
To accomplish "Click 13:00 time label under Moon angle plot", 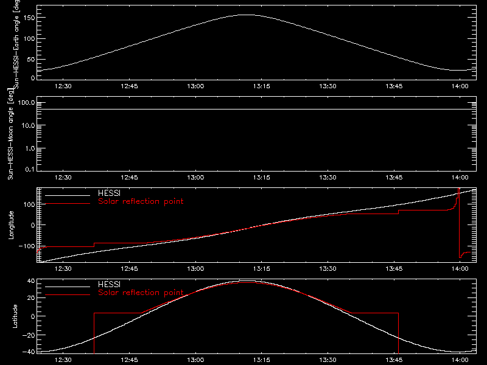I will coord(195,177).
